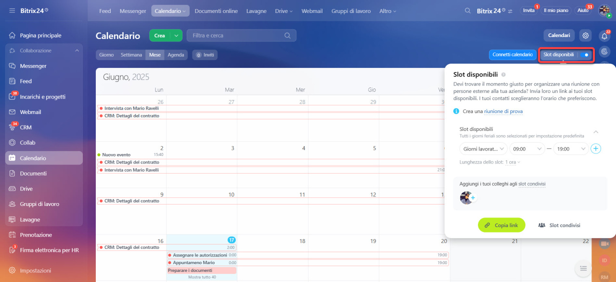
Task: Click the green Crea button
Action: point(160,36)
